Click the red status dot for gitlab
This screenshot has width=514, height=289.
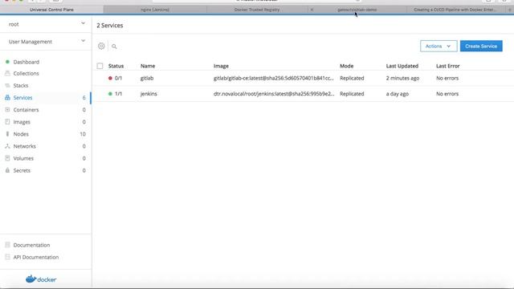click(x=110, y=78)
